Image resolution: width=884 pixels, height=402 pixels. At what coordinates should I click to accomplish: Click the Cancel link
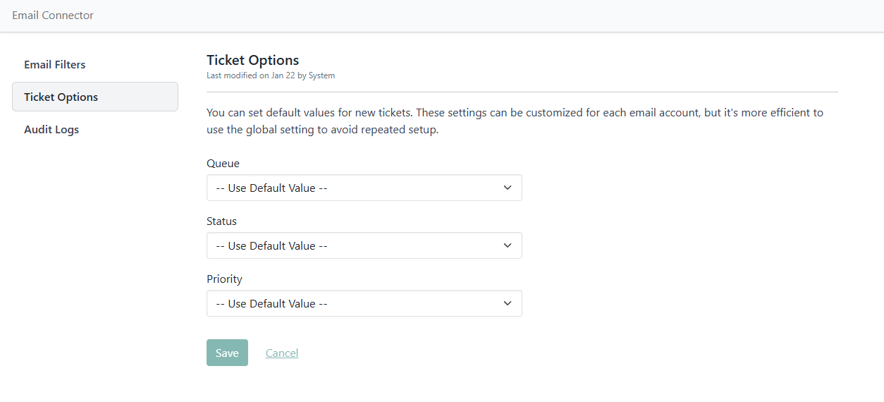click(282, 353)
